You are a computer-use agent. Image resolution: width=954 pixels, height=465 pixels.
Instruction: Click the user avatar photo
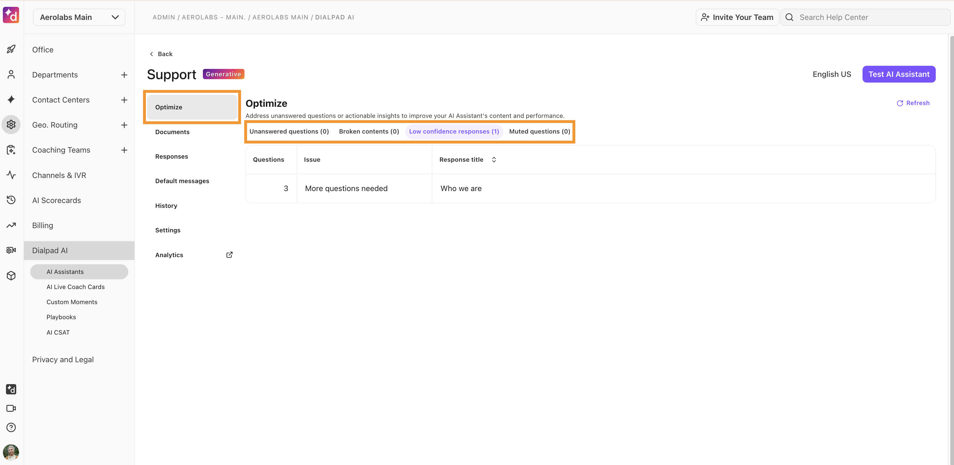[x=11, y=452]
